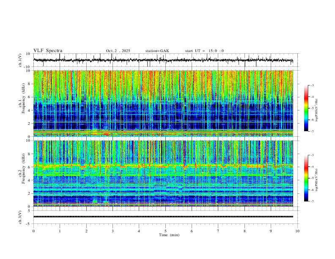The width and height of the screenshot is (335, 259).
Task: Click the "-7" label on ch.2 colorbar
Action: click(312, 201)
